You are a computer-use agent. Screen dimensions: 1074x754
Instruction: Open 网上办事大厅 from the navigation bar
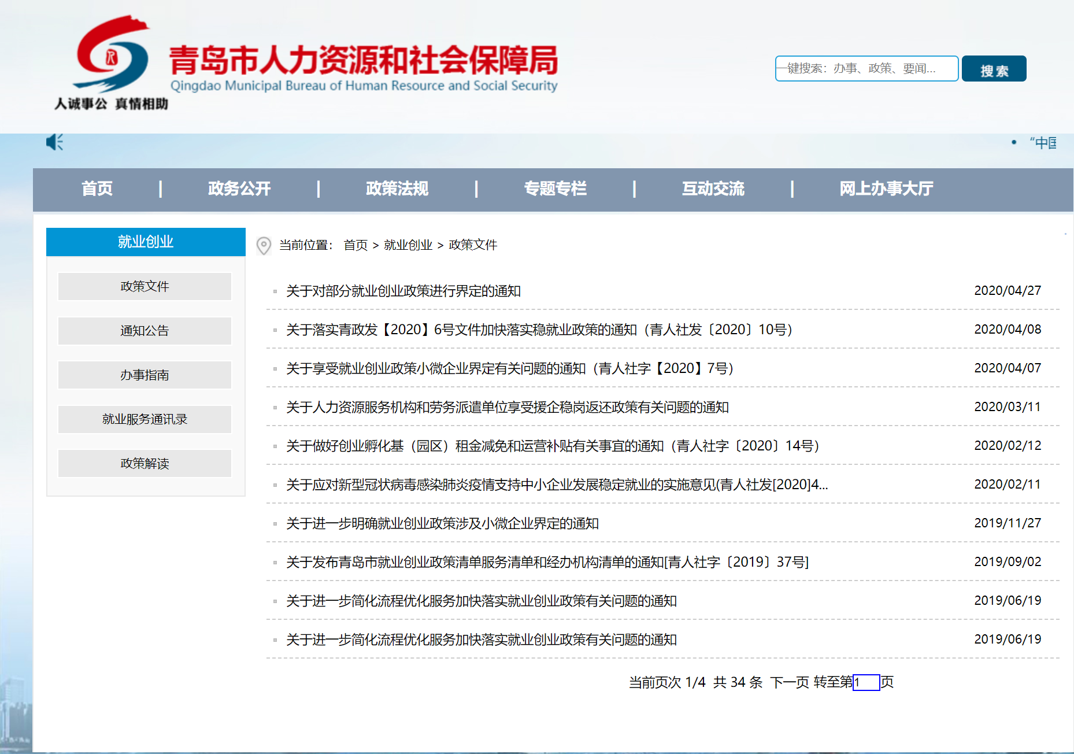886,189
